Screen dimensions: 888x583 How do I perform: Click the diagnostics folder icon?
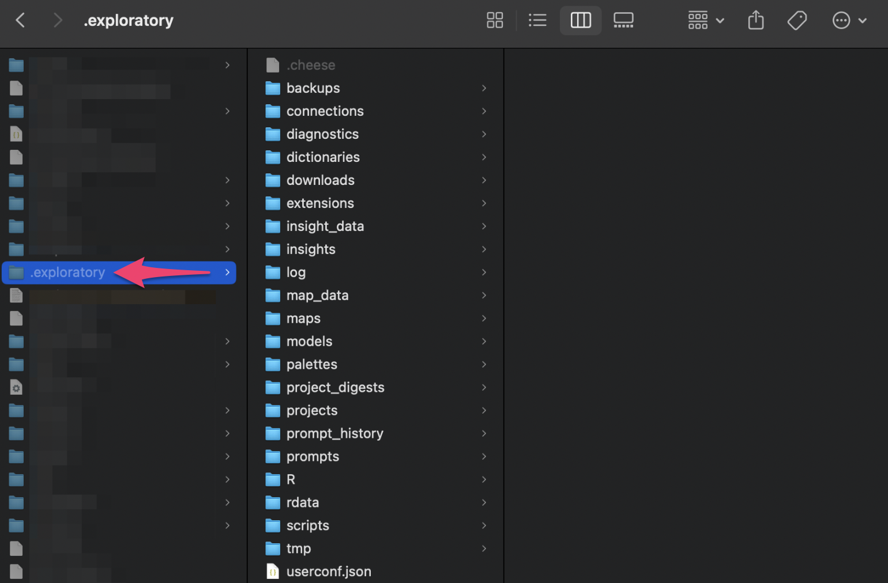coord(273,134)
